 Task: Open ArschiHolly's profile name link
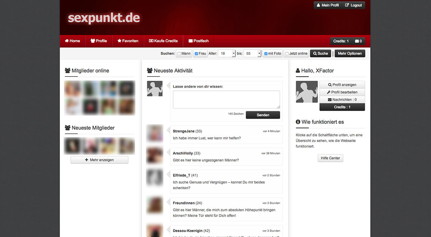point(183,153)
